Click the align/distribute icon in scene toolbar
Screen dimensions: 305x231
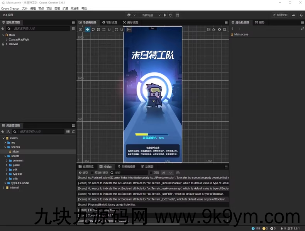click(129, 29)
